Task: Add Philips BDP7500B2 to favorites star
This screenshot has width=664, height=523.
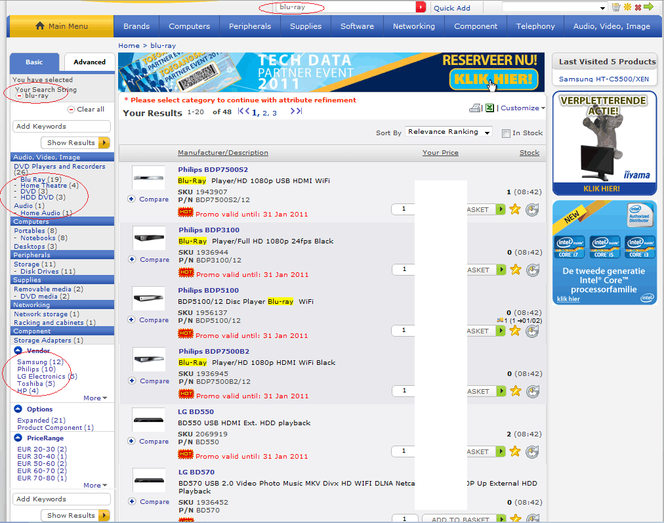Action: pos(515,391)
